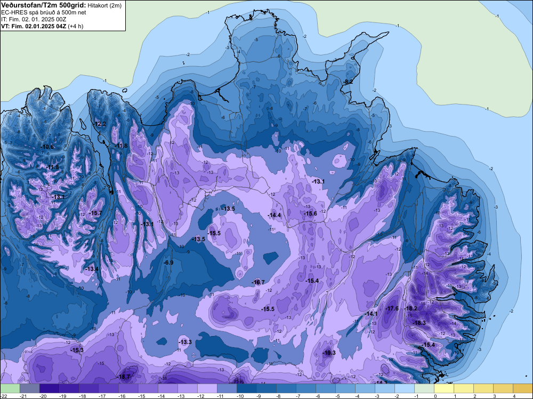533x399 pixels.
Task: Pick the legend swatch labeled 2
Action: pos(483,388)
